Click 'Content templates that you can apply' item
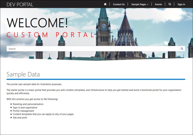This screenshot has width=193, height=135. tap(43, 114)
